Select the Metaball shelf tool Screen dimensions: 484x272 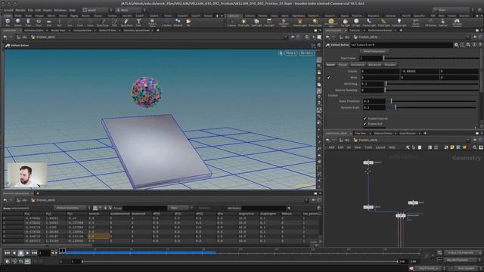click(178, 22)
